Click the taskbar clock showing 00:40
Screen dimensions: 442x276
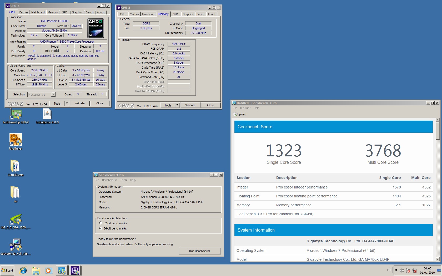click(x=427, y=270)
